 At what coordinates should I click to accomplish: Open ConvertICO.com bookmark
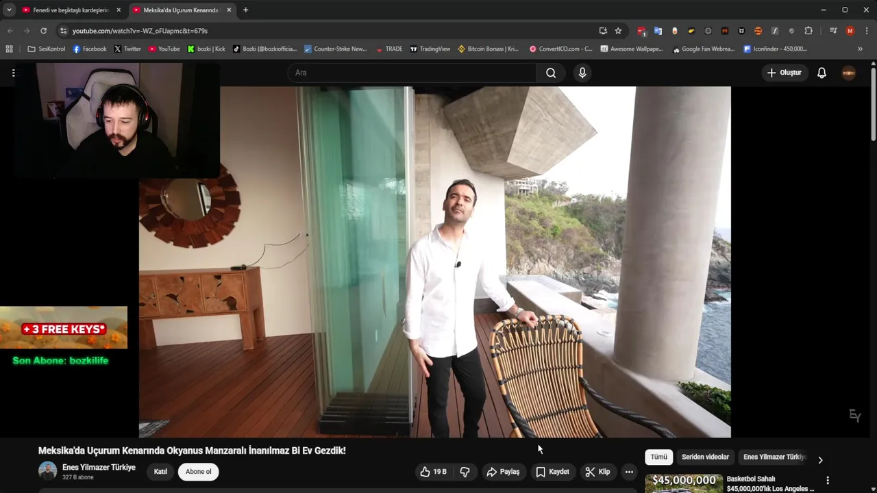pos(561,49)
